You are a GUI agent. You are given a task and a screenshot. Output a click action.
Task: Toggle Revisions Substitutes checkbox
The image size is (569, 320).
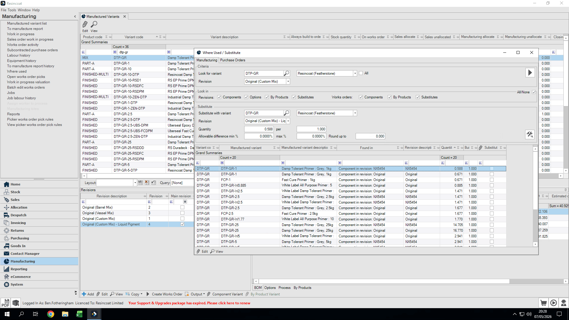[294, 97]
